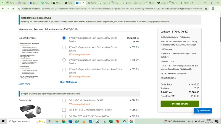Image resolution: width=221 pixels, height=124 pixels.
Task: Click the Connectivity dongles product image
Action: 30,111
